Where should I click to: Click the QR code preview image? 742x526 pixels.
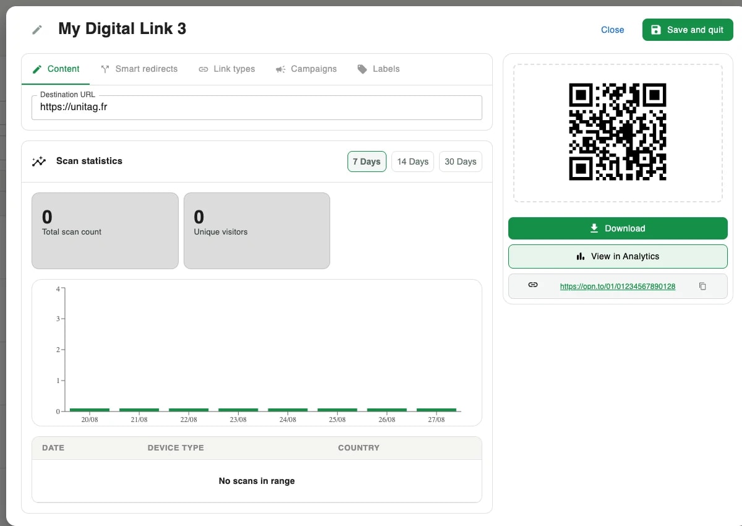pyautogui.click(x=618, y=132)
